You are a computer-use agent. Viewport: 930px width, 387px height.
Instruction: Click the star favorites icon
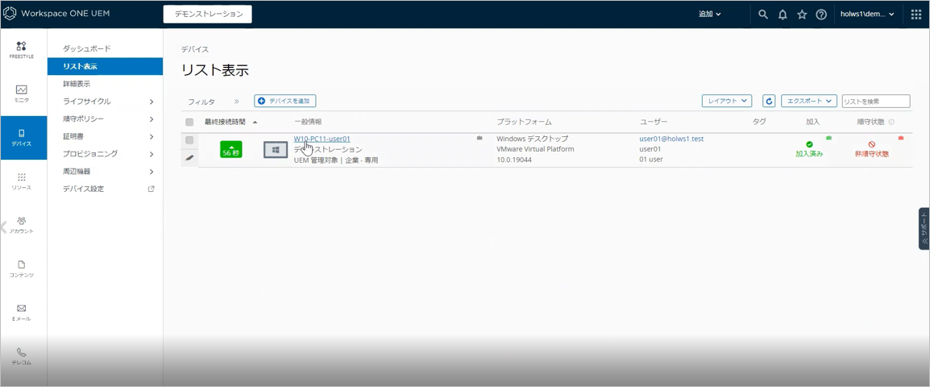802,15
